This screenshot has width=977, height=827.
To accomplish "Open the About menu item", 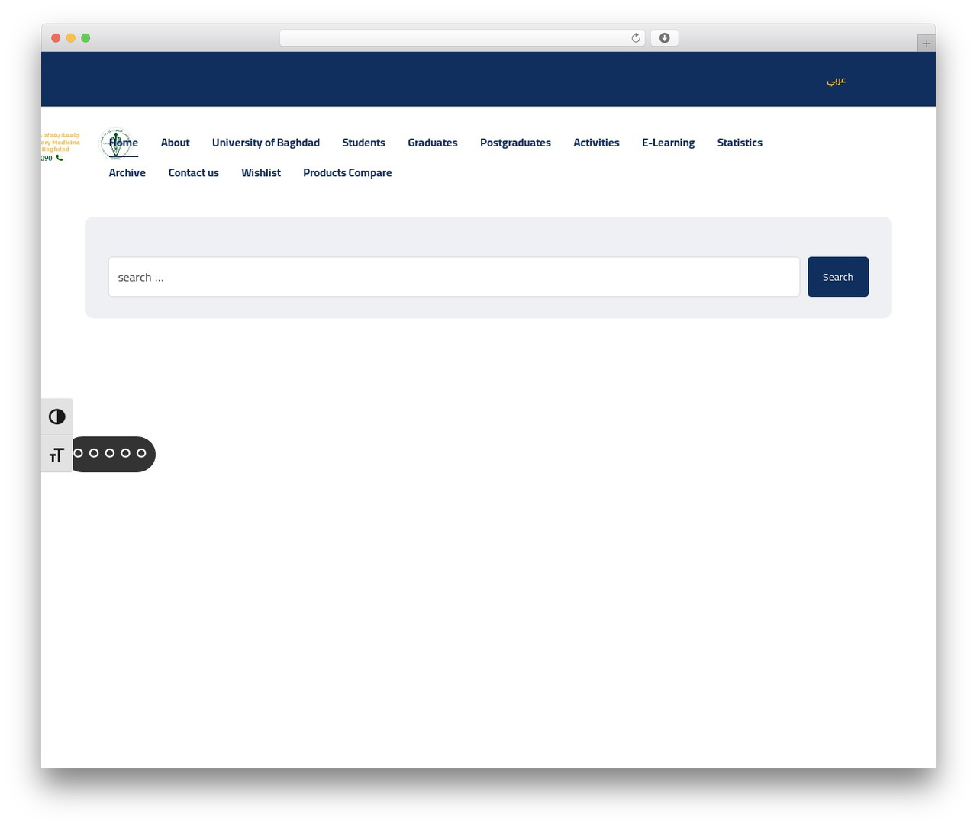I will 175,143.
